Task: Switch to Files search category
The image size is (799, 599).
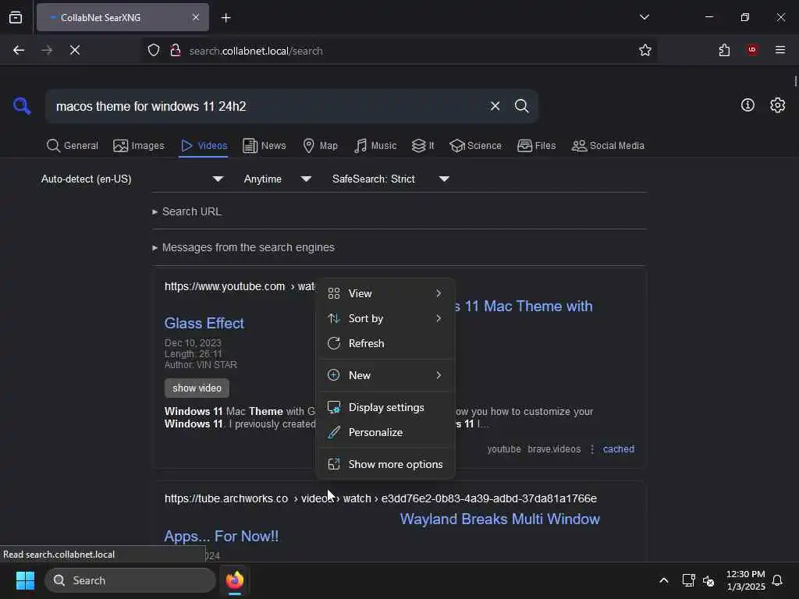Action: (x=536, y=146)
